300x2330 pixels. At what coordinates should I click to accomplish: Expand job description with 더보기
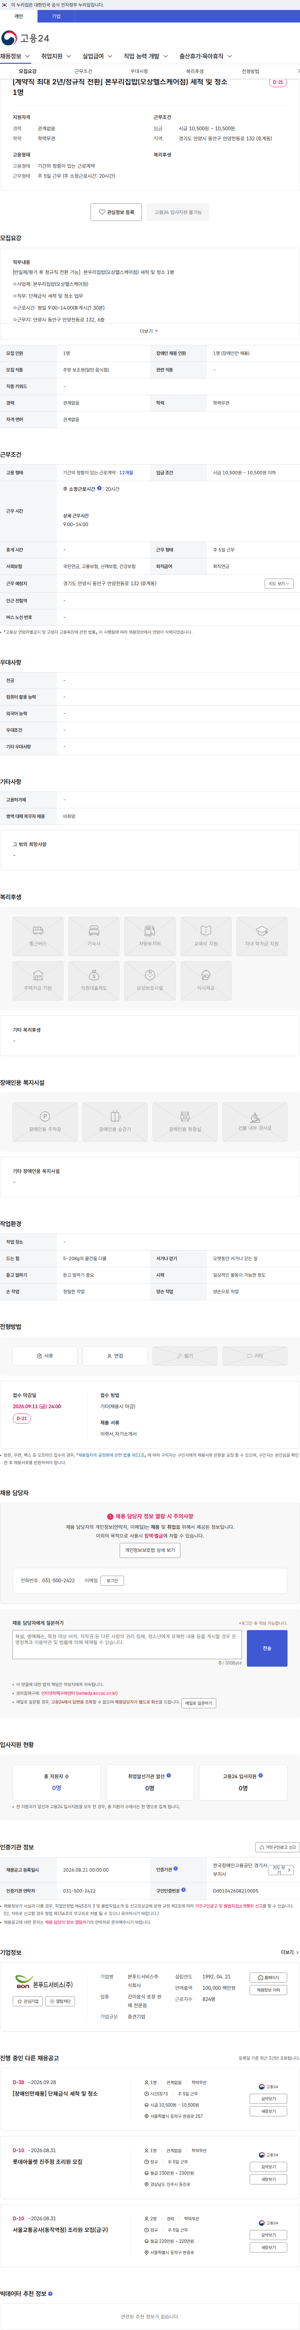[x=149, y=331]
